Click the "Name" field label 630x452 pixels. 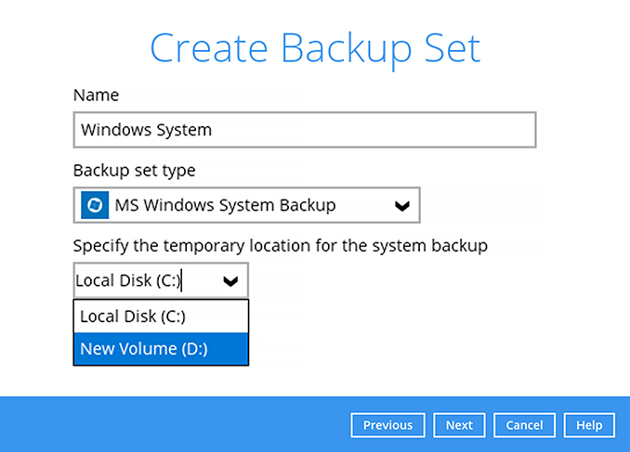96,95
